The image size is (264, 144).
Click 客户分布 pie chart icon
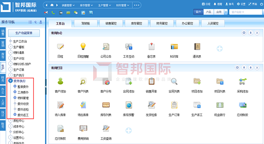pyautogui.click(x=106, y=81)
